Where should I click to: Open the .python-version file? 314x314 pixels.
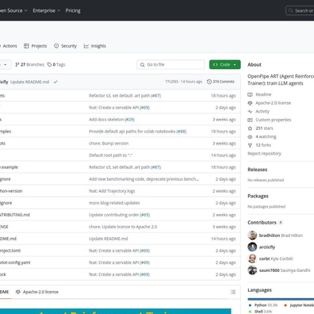(x=11, y=191)
